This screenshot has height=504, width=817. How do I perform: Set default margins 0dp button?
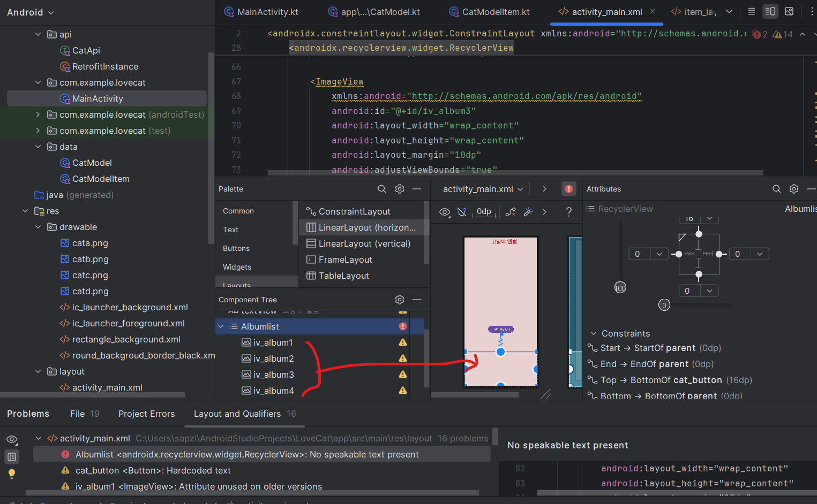(484, 212)
